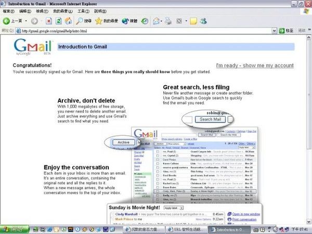Click the vertical scrollbar thumb
This screenshot has width=312, height=234.
point(308,94)
